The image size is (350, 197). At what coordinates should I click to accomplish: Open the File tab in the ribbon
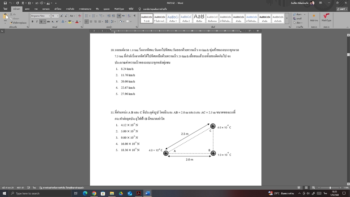click(5, 9)
